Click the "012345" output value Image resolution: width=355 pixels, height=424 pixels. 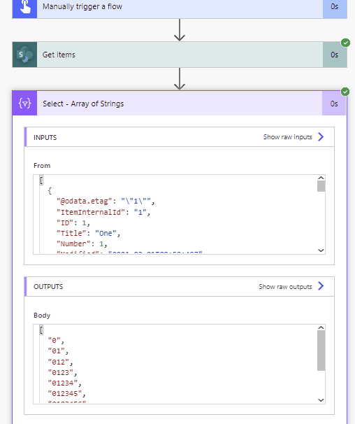65,394
